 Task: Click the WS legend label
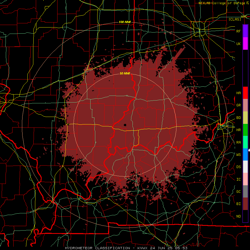tap(238, 154)
